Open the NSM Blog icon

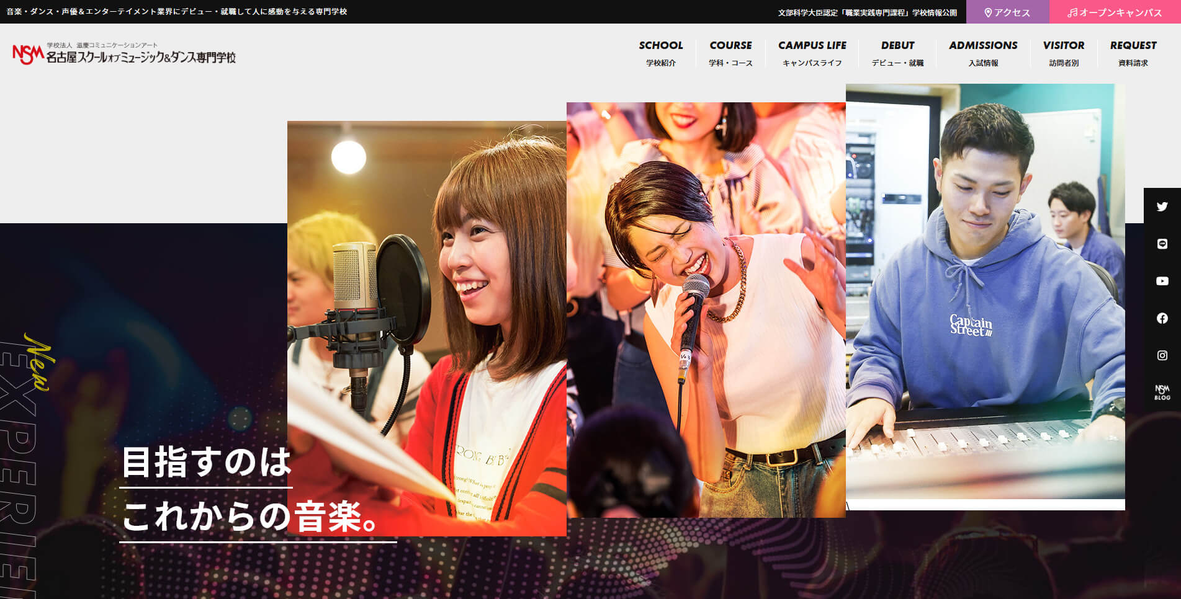tap(1162, 393)
